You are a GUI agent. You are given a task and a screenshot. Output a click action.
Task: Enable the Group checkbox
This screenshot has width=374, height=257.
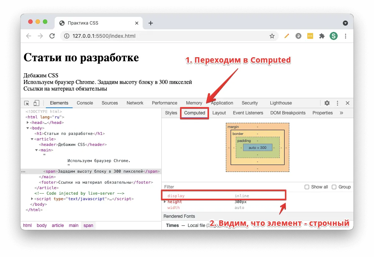334,187
